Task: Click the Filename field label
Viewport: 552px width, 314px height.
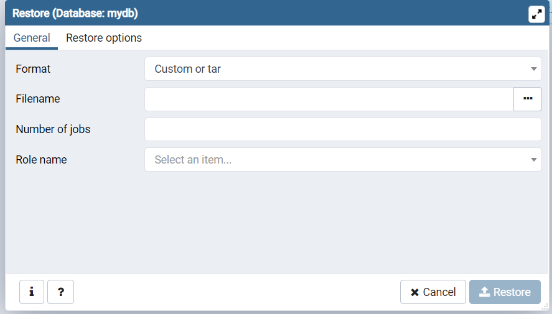Action: (37, 99)
